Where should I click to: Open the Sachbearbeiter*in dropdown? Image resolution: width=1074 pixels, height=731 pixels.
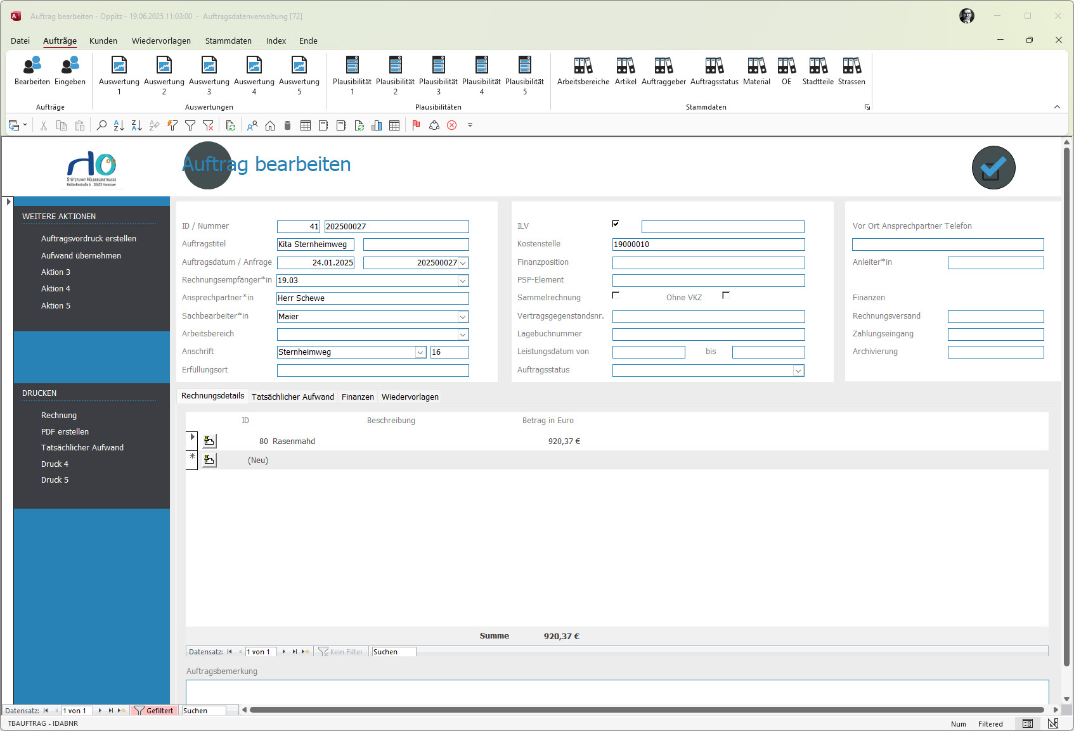pos(463,317)
